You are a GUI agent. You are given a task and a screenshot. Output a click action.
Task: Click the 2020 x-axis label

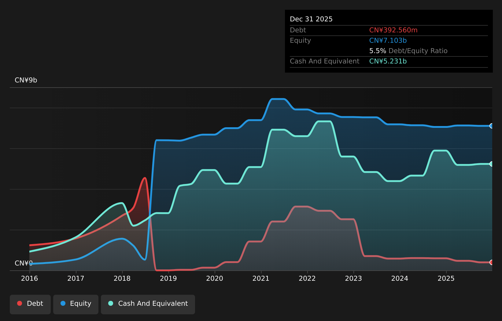[215, 278]
